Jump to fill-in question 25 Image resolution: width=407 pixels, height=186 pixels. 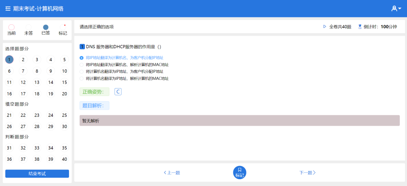[x=64, y=115]
